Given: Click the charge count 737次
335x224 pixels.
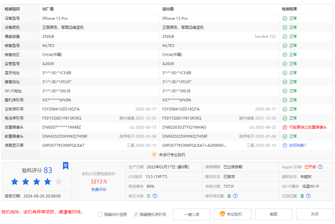Looking at the screenshot, I should [x=228, y=186].
